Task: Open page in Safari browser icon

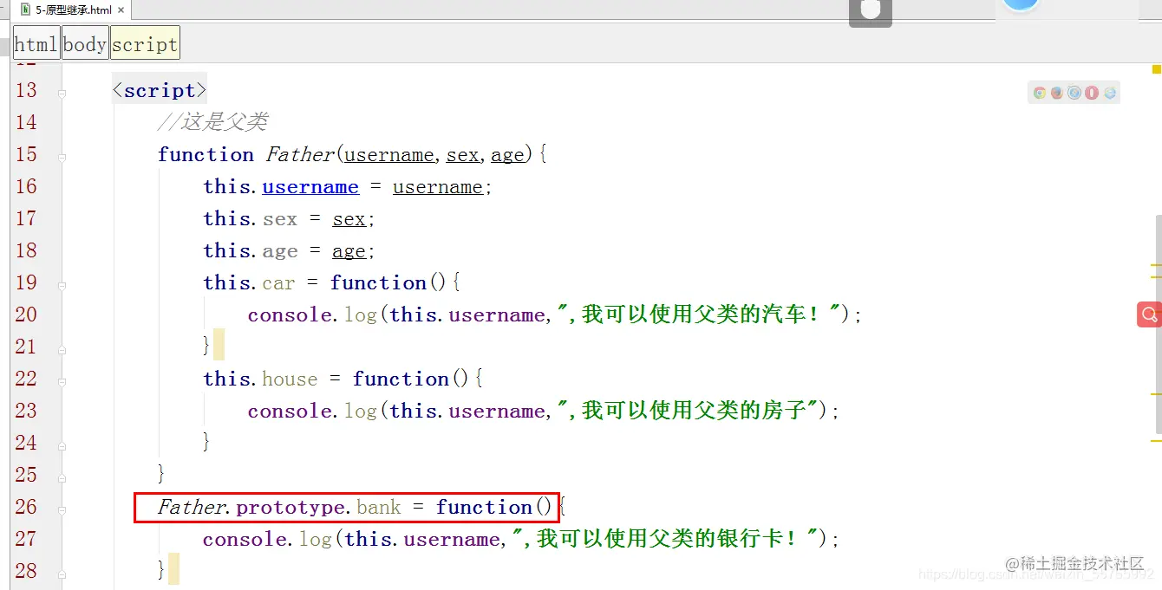Action: (x=1074, y=93)
